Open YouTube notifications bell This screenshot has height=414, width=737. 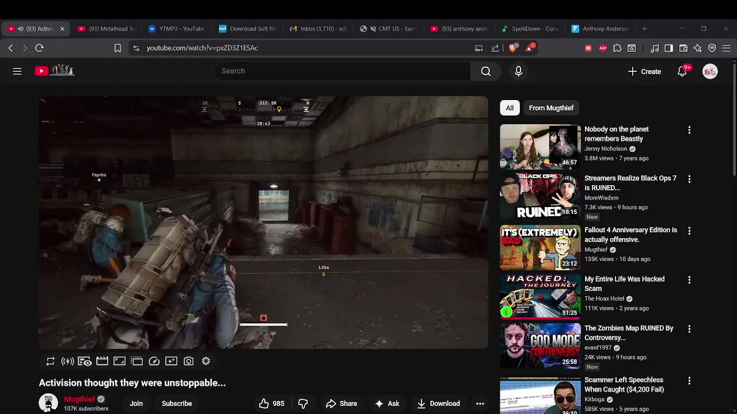[683, 71]
